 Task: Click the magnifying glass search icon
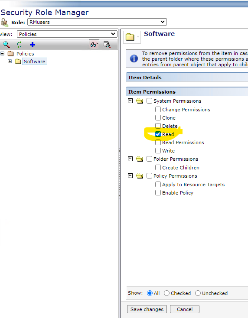(x=7, y=45)
